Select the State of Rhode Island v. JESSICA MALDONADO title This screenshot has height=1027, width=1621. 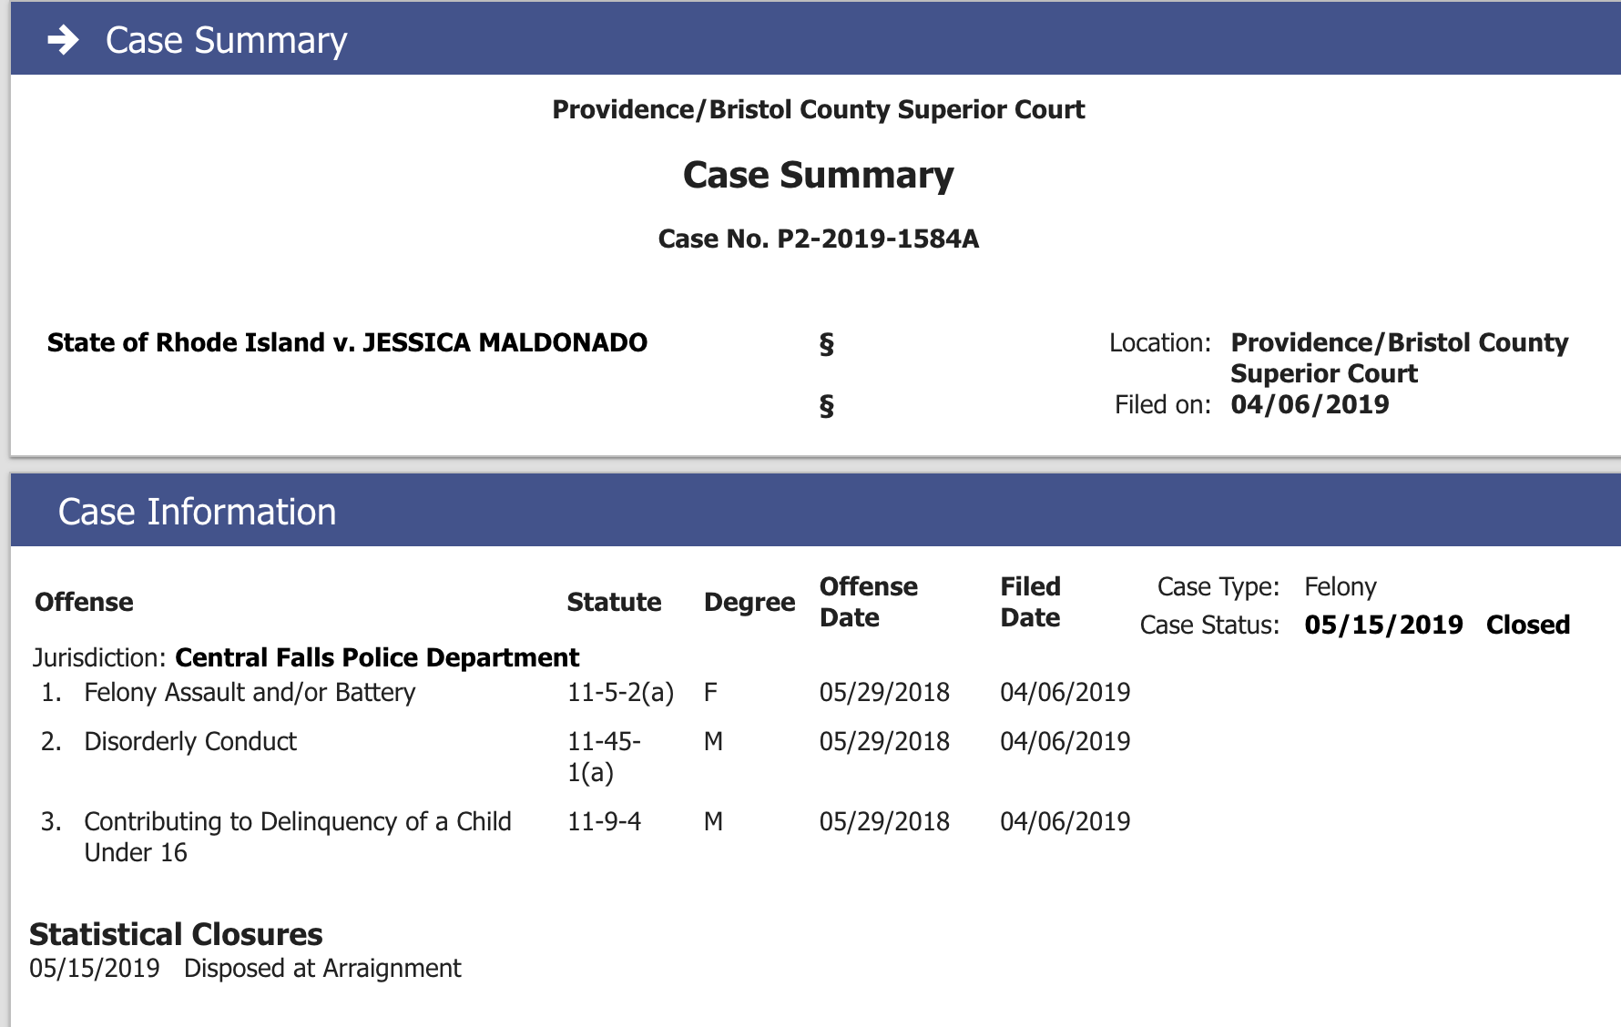point(347,342)
